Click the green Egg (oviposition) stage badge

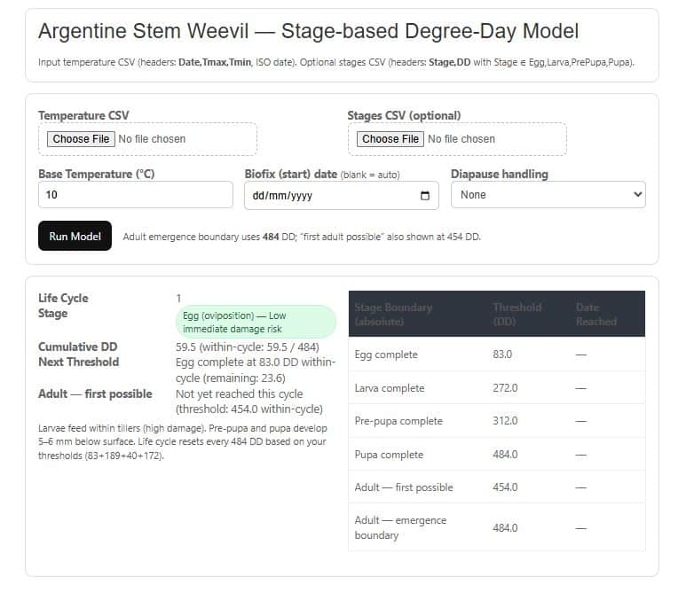[x=254, y=322]
